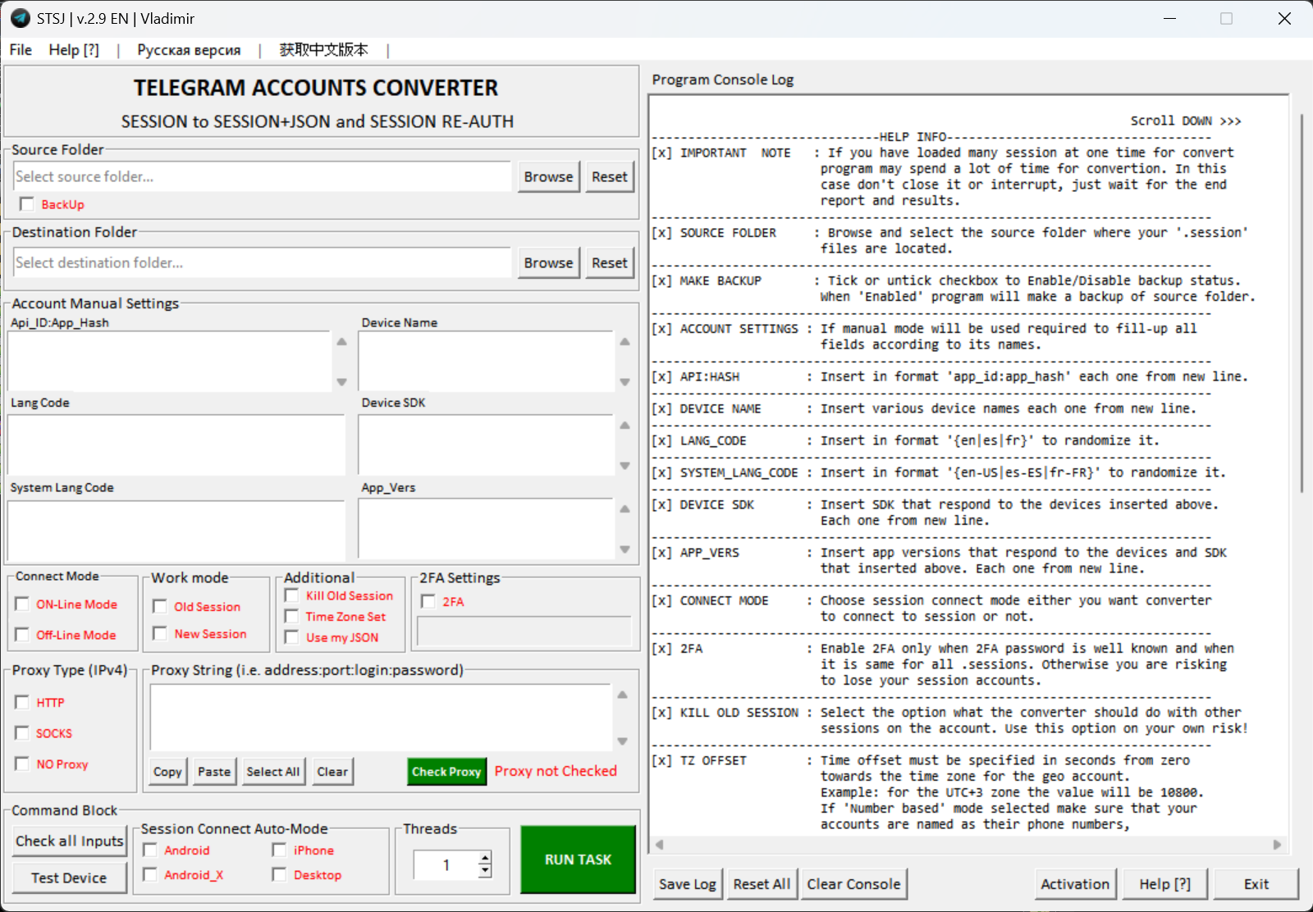Click Select All for proxy string
The width and height of the screenshot is (1313, 912).
[x=273, y=772]
